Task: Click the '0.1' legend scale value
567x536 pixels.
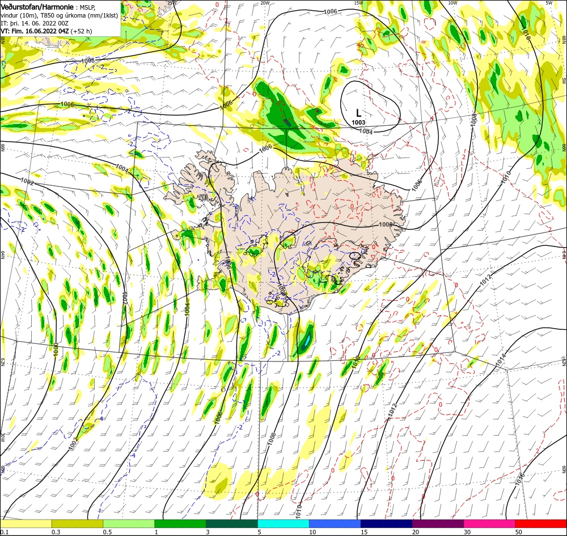Action: (x=5, y=531)
